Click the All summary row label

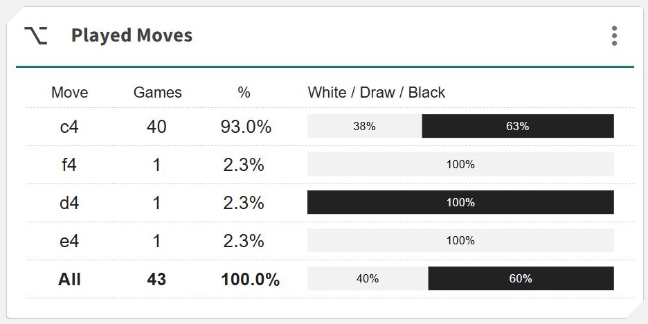coord(69,279)
